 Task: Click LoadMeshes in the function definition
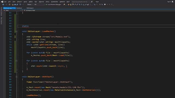[x=48, y=31]
